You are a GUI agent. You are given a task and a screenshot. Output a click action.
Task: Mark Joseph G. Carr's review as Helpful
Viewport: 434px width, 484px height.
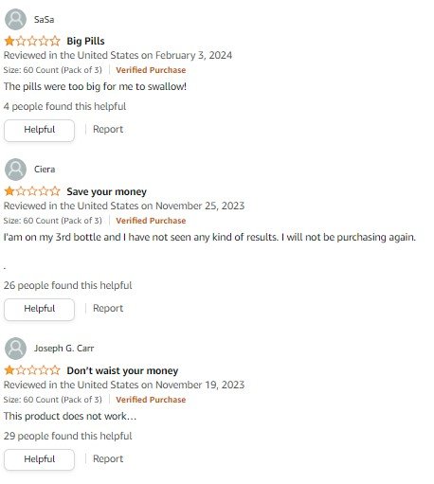click(40, 459)
